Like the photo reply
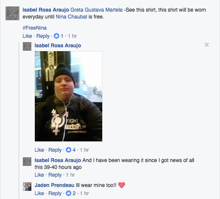220x199 pixels. pyautogui.click(x=39, y=150)
